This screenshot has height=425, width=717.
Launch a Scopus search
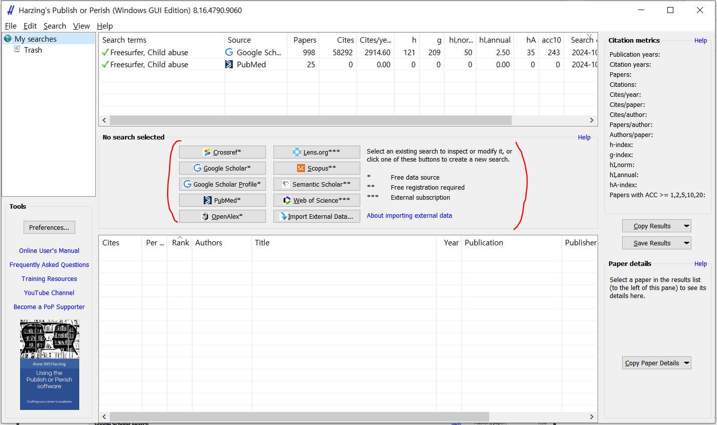point(317,168)
